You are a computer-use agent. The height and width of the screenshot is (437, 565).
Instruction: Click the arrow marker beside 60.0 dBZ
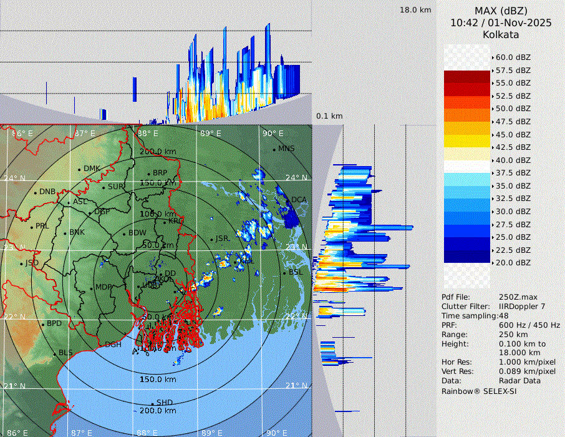pos(493,57)
